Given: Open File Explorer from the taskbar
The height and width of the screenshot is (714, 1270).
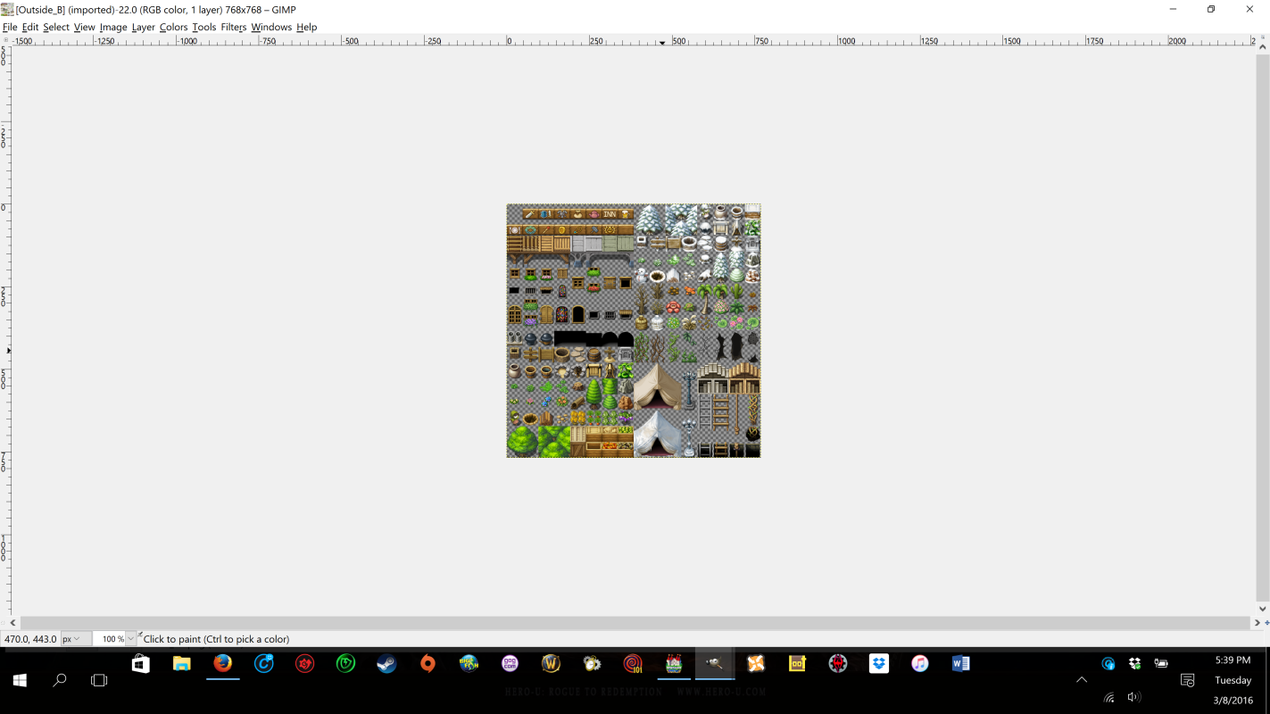Looking at the screenshot, I should point(181,664).
